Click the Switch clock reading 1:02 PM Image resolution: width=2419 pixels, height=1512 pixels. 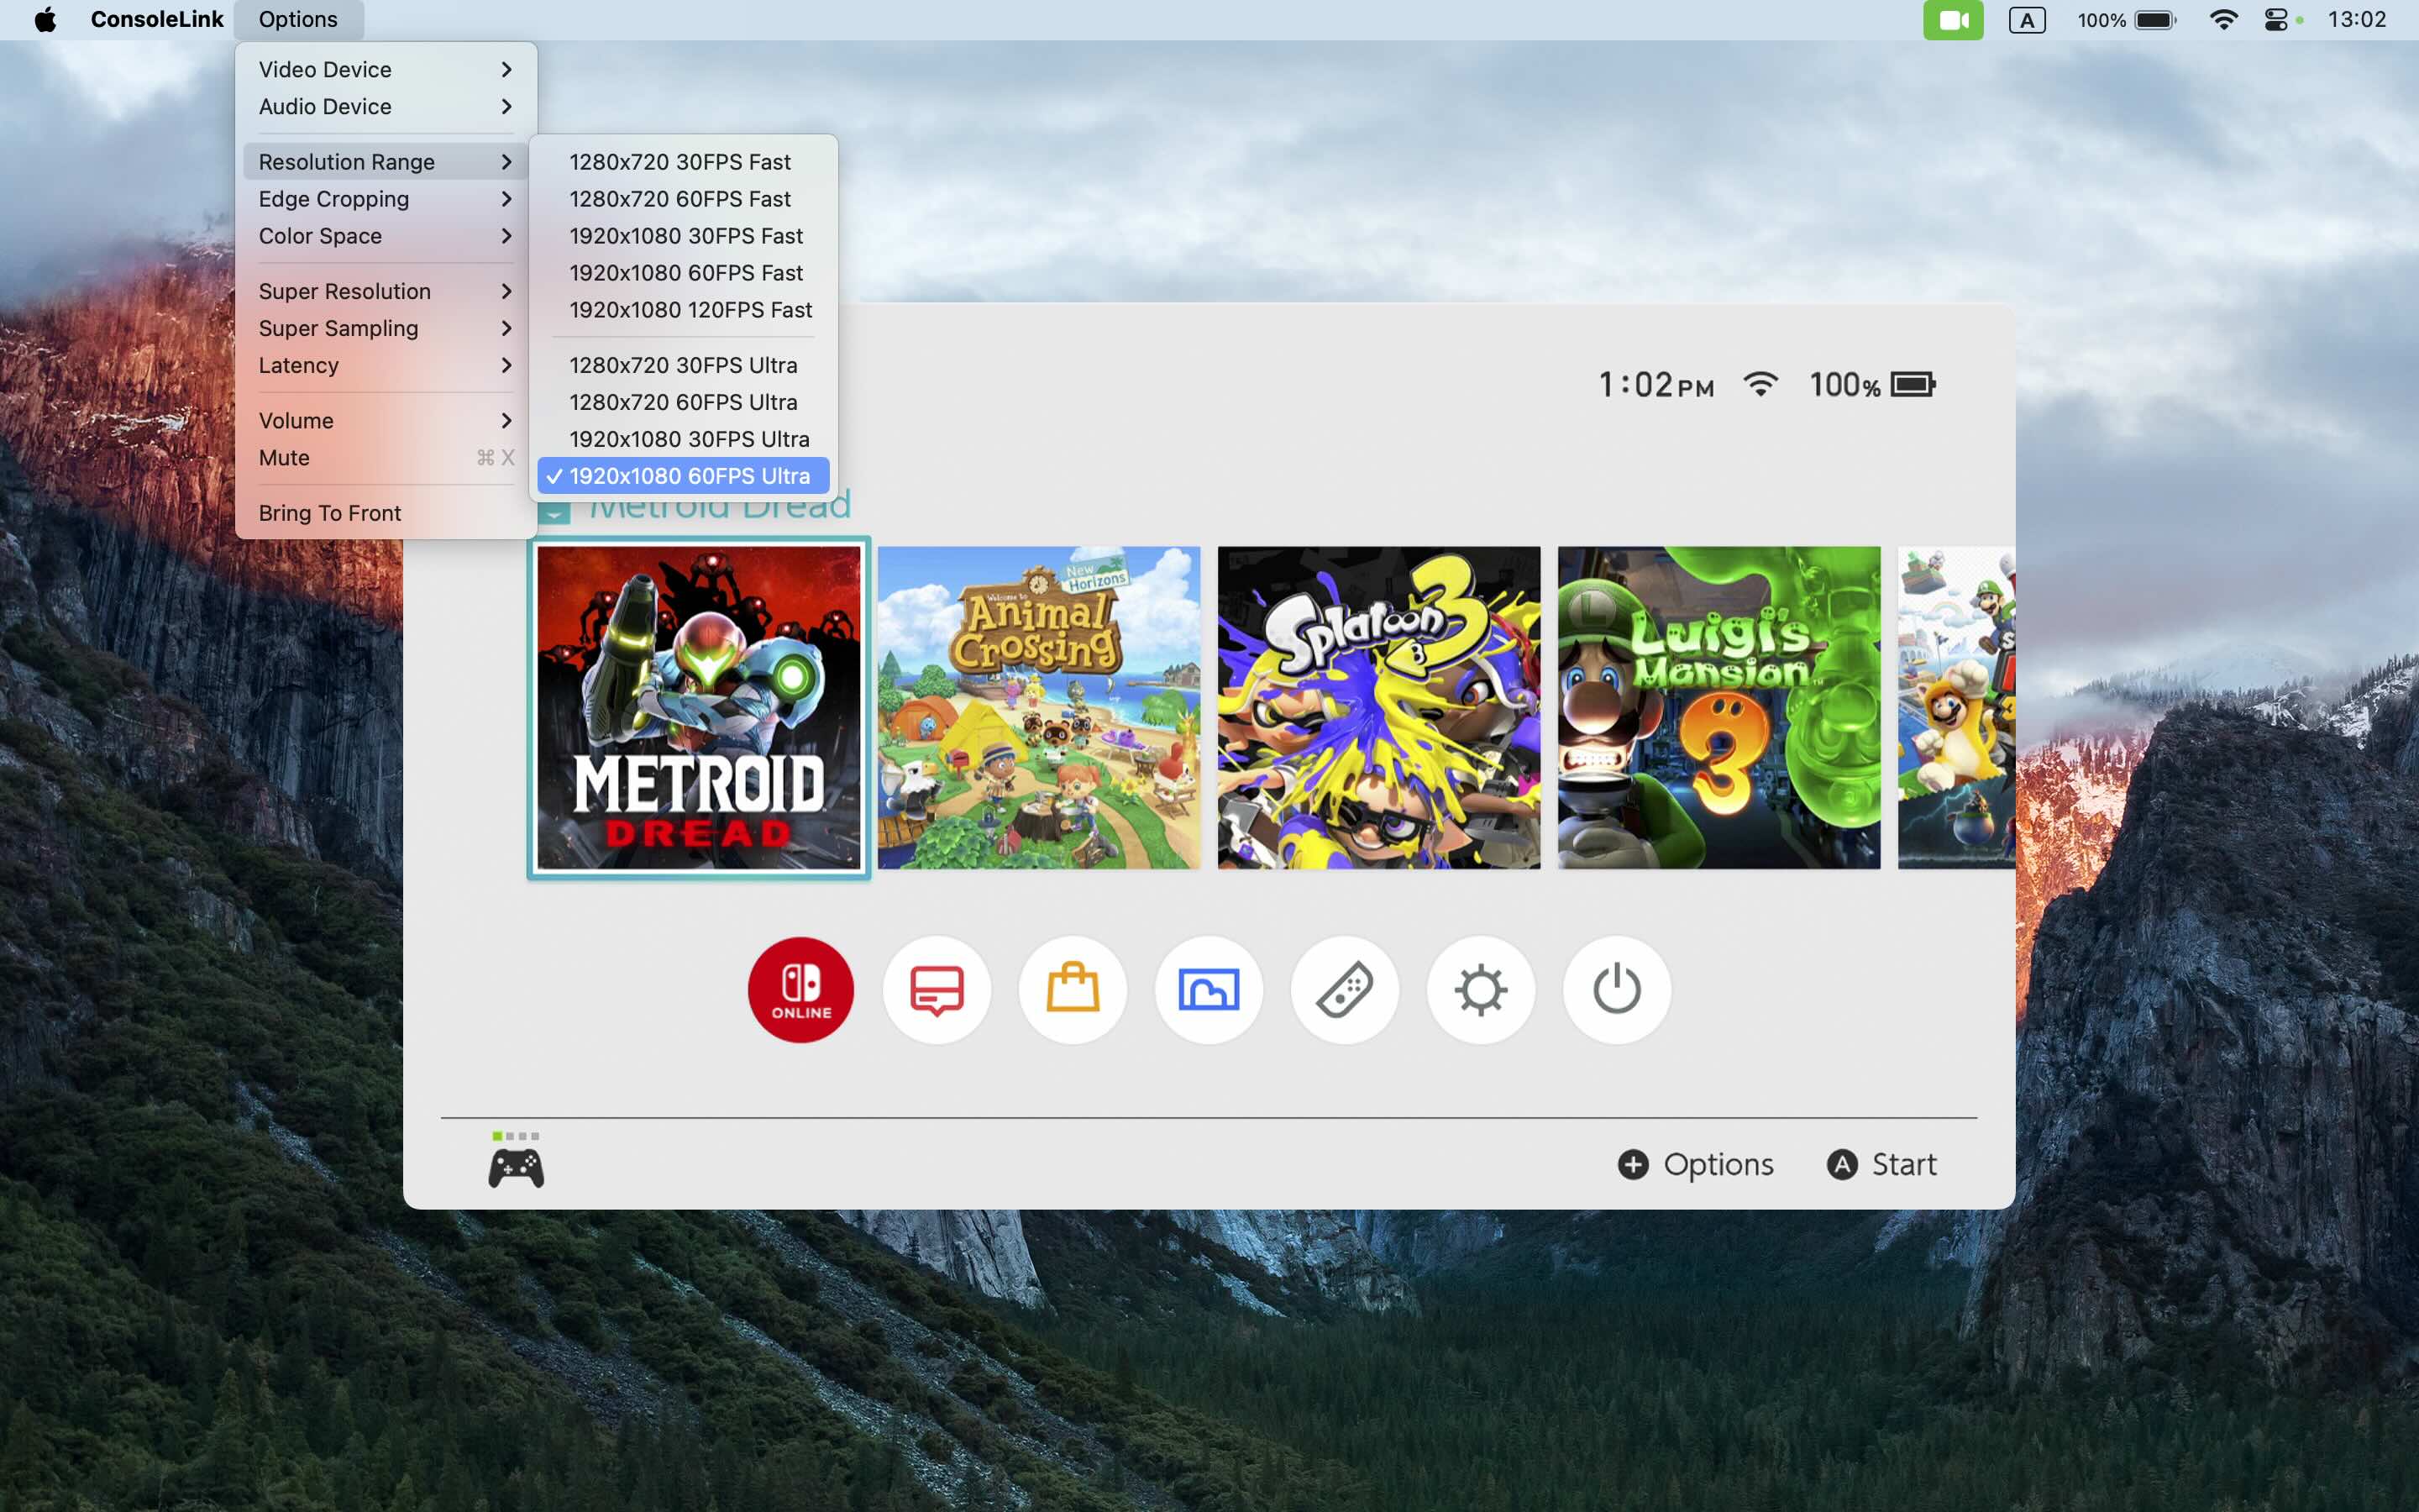[x=1656, y=385]
